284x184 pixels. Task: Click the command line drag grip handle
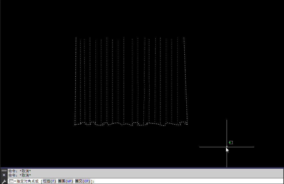point(4,171)
